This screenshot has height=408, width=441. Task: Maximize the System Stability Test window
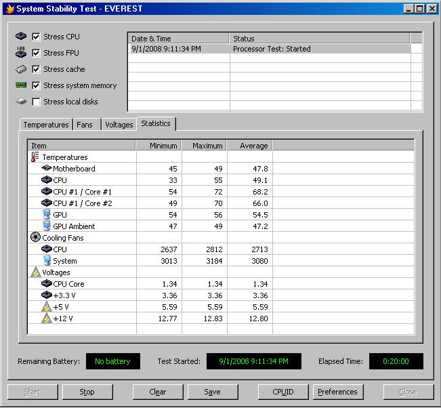click(420, 9)
